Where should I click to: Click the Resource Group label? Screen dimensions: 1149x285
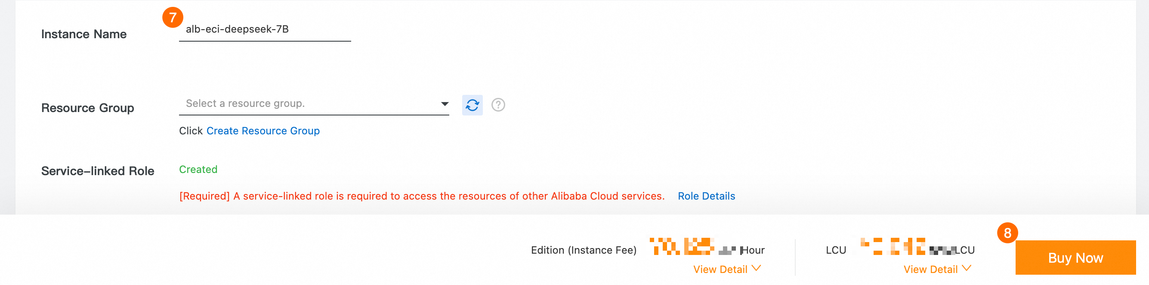point(87,108)
